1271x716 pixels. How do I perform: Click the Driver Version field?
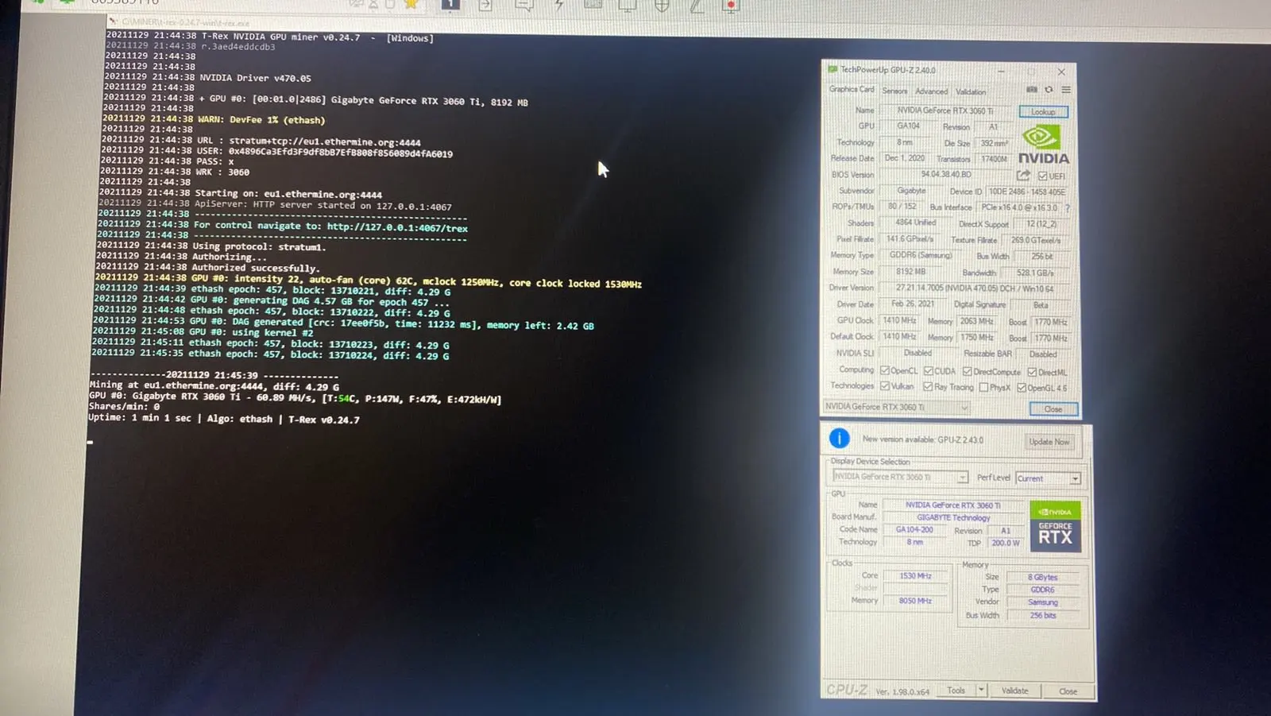tap(974, 288)
